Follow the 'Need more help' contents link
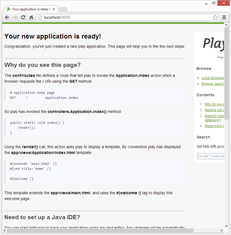231x235 pixels. [x=214, y=126]
